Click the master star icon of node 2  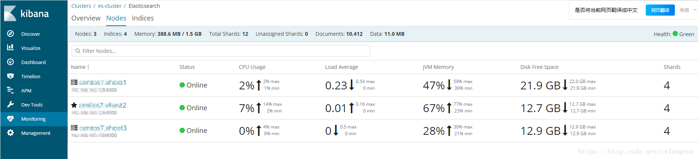point(74,105)
